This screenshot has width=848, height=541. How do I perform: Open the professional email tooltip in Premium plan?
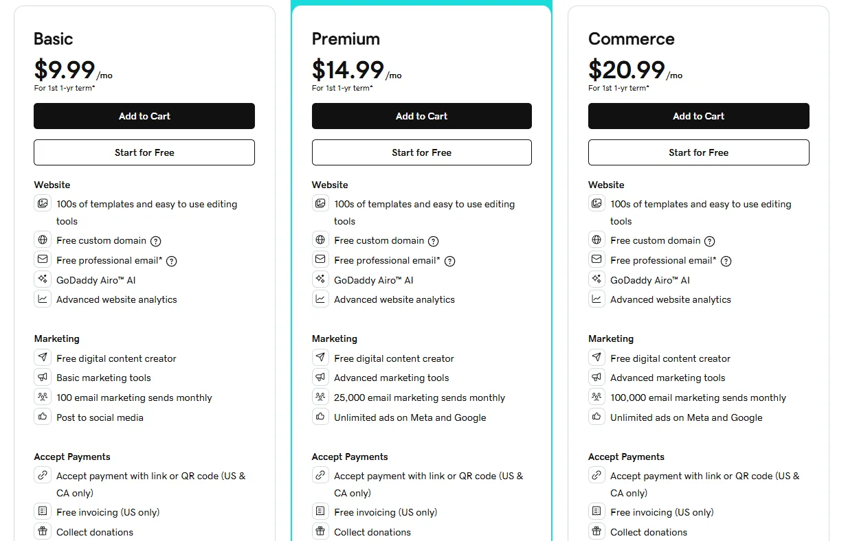pyautogui.click(x=449, y=261)
